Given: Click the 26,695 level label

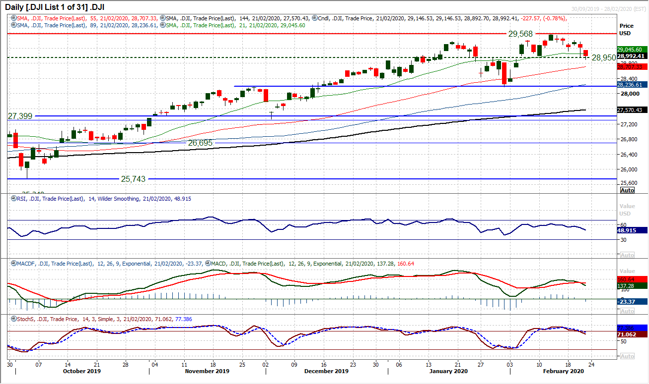Looking at the screenshot, I should (x=201, y=143).
